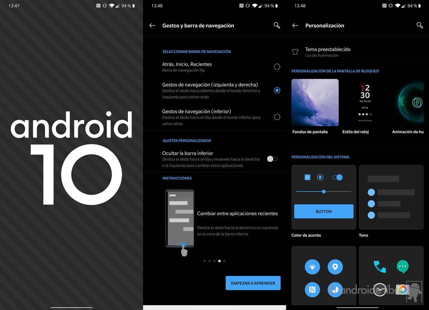The height and width of the screenshot is (310, 429).
Task: Tap 'INSTRUCCIONES' header
Action: (177, 178)
